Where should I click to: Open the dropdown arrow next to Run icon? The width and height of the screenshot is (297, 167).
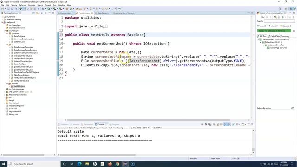tap(51, 9)
